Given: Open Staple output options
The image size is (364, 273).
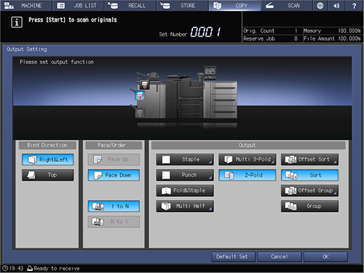Looking at the screenshot, I should click(185, 160).
